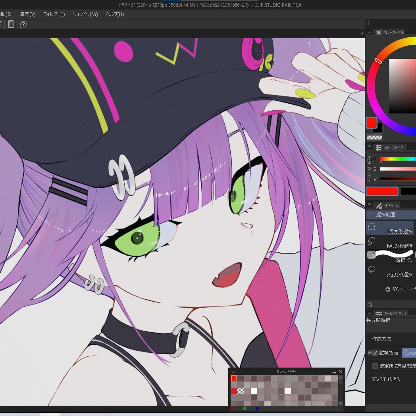Click the small green square below color history
Image resolution: width=416 pixels, height=416 pixels.
245,408
